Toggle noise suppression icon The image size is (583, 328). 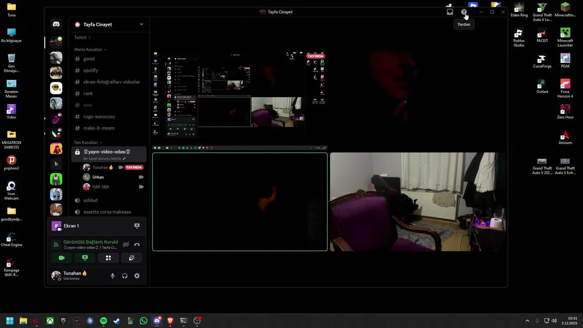click(x=126, y=245)
